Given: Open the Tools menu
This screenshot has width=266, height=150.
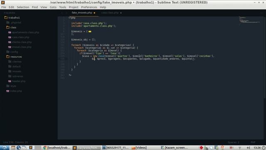Looking at the screenshot, I should (x=62, y=7).
